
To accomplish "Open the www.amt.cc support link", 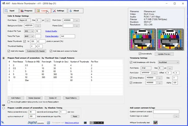I will tap(72, 123).
